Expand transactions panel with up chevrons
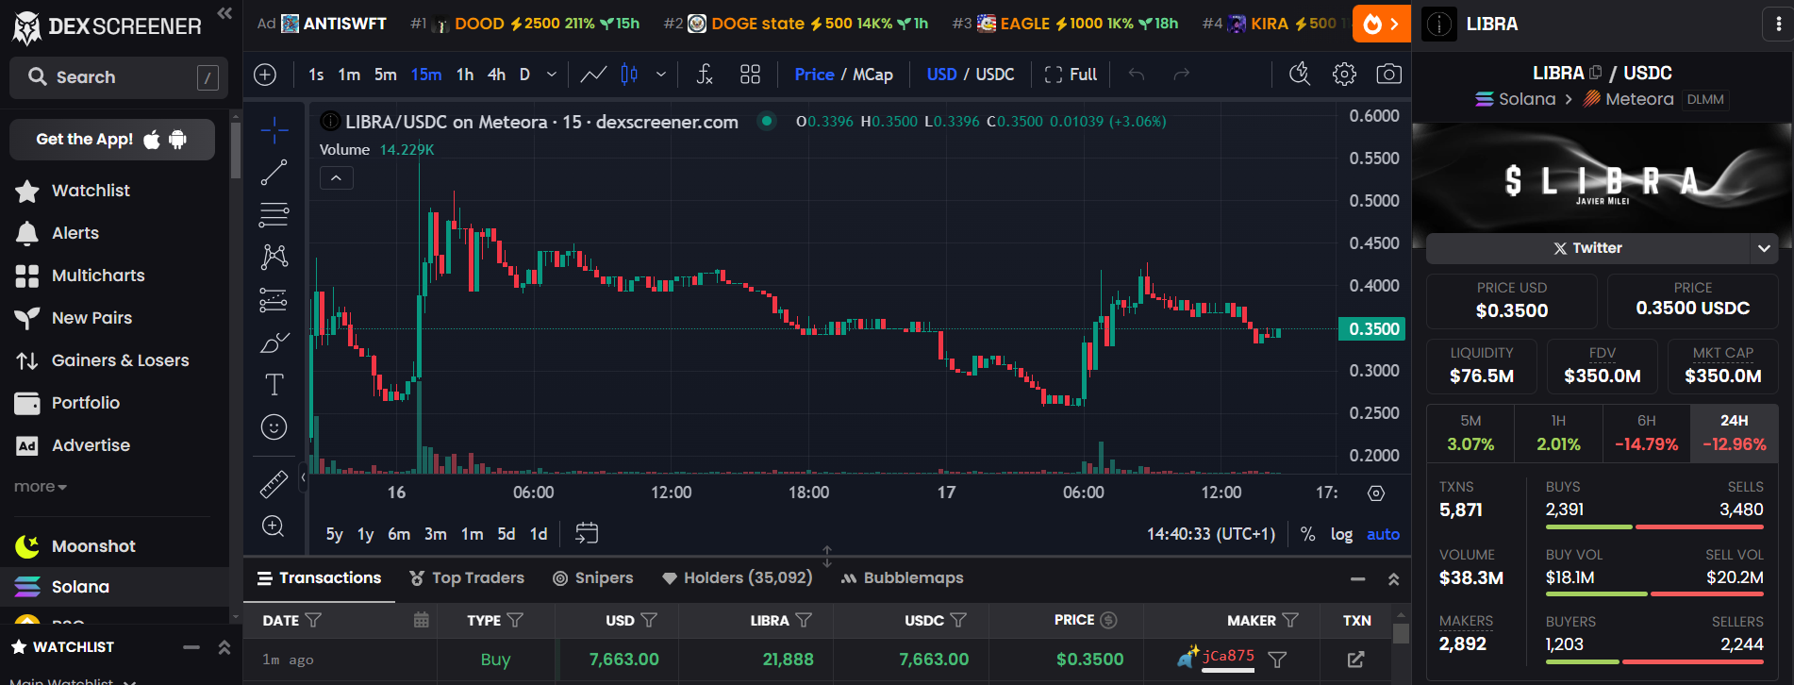 point(1393,579)
